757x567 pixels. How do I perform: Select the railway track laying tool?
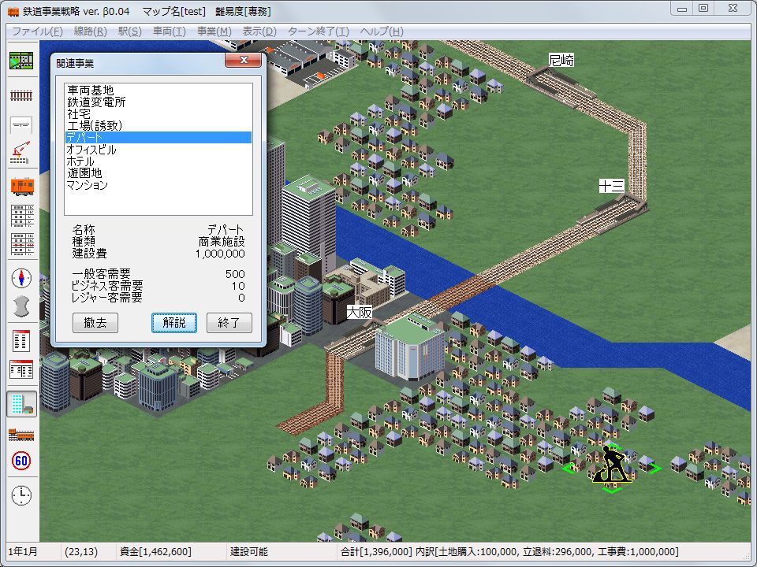22,95
